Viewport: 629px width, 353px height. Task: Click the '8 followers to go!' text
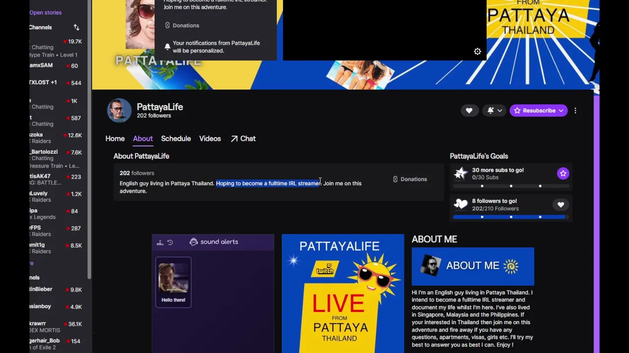coord(494,201)
